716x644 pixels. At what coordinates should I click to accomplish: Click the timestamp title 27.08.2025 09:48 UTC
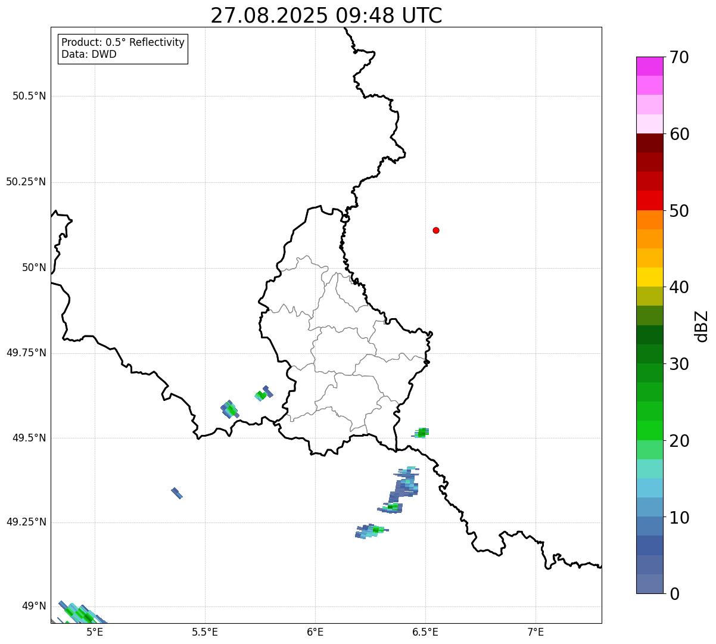click(x=326, y=15)
